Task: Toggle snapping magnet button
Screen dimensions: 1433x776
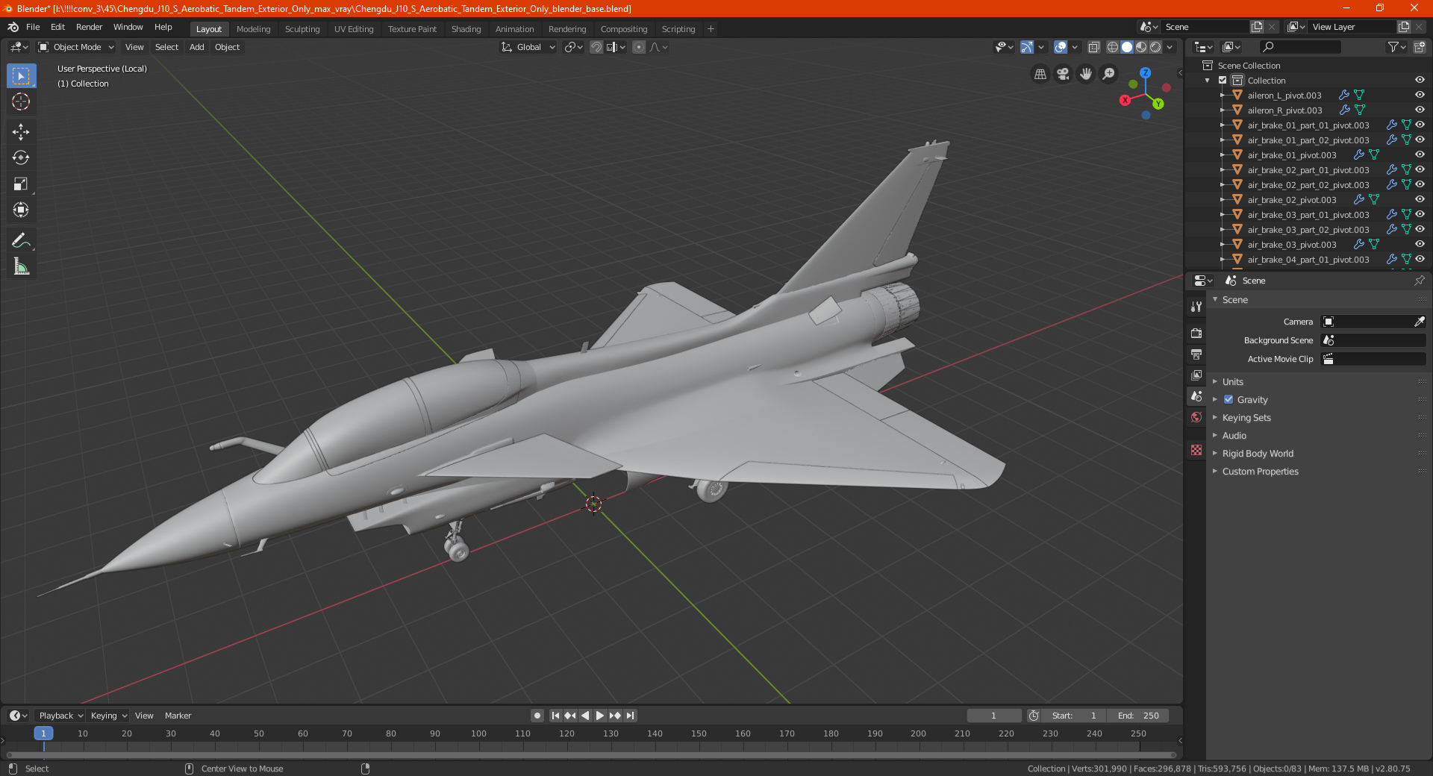Action: pyautogui.click(x=596, y=47)
